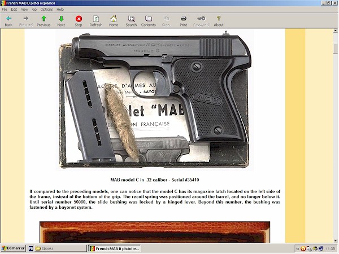Click the vertical scrollbar thumb

(x=335, y=49)
